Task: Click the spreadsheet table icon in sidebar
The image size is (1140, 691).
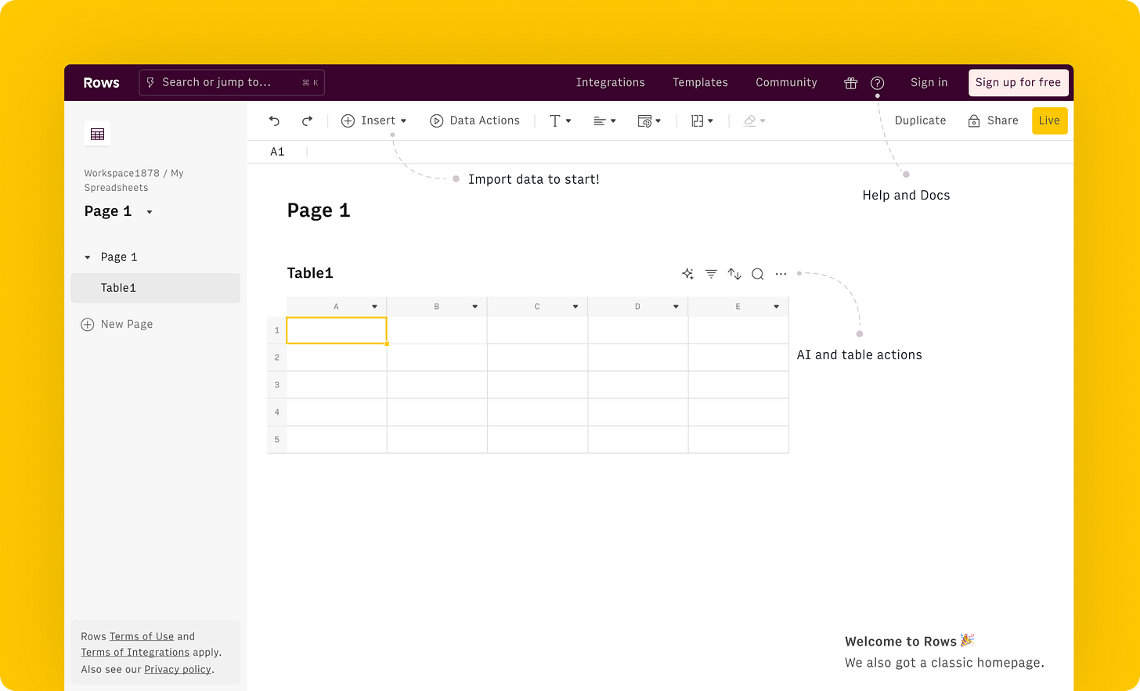Action: (x=97, y=134)
